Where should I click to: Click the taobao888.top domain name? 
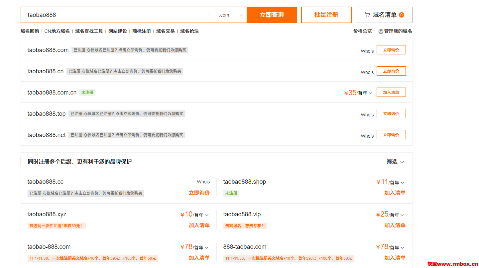coord(47,114)
